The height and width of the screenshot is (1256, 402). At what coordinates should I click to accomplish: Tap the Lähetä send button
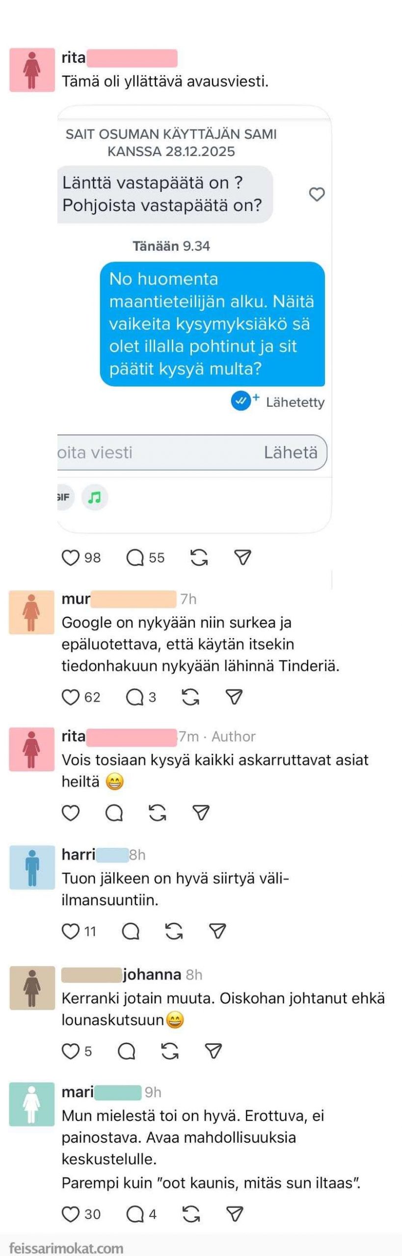[291, 452]
